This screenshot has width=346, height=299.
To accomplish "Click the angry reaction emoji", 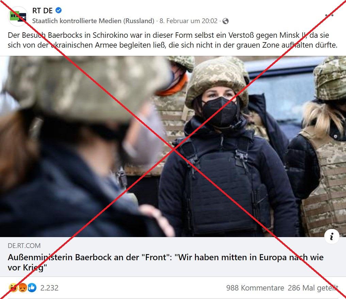I will (23, 288).
